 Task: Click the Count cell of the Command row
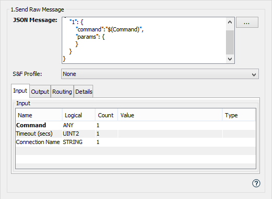(x=107, y=125)
